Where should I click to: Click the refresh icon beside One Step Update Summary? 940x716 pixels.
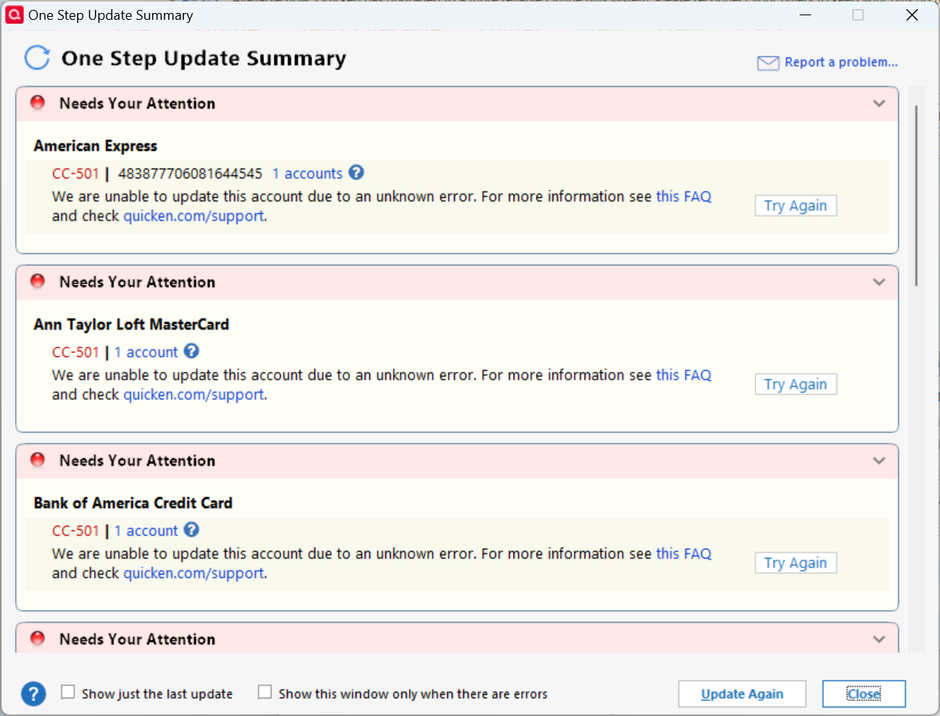tap(37, 58)
